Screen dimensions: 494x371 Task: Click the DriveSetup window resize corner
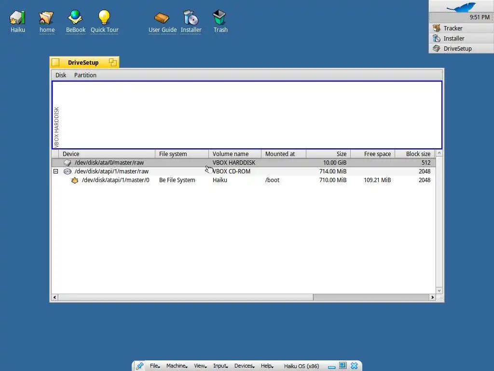point(439,298)
